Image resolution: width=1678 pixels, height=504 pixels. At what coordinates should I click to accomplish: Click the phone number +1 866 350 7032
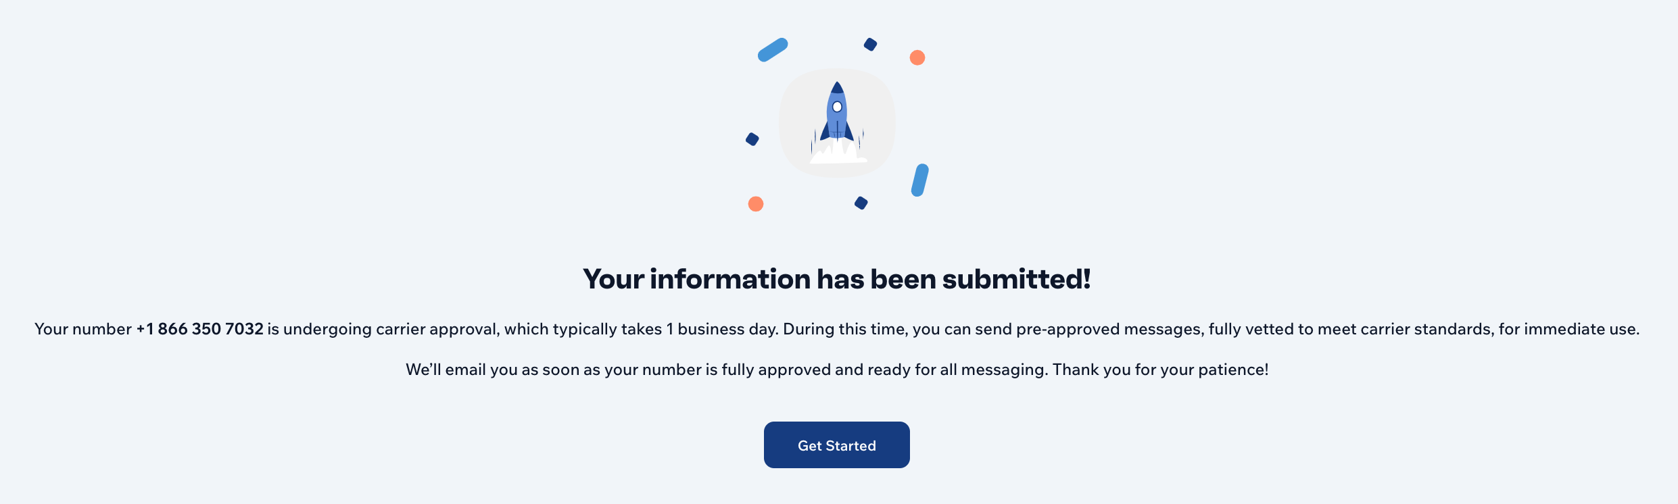click(200, 329)
